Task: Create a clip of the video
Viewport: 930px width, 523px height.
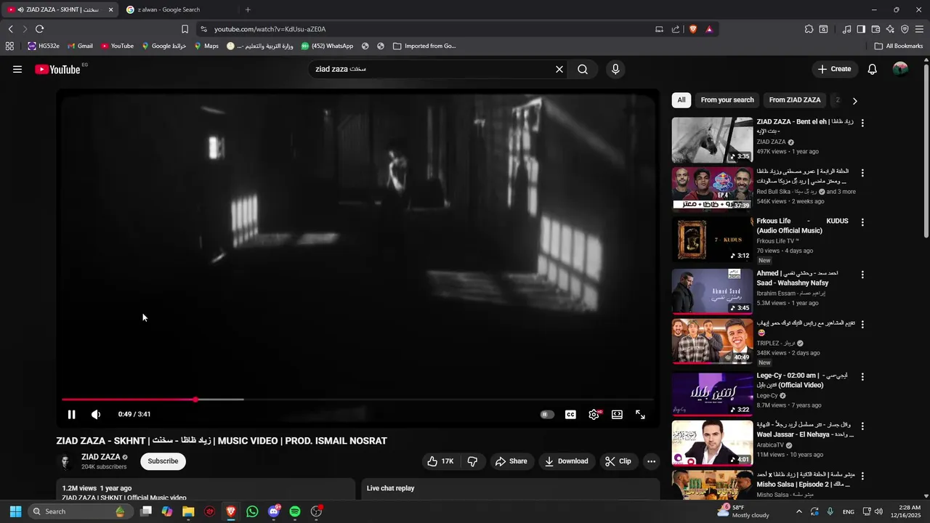Action: point(618,461)
